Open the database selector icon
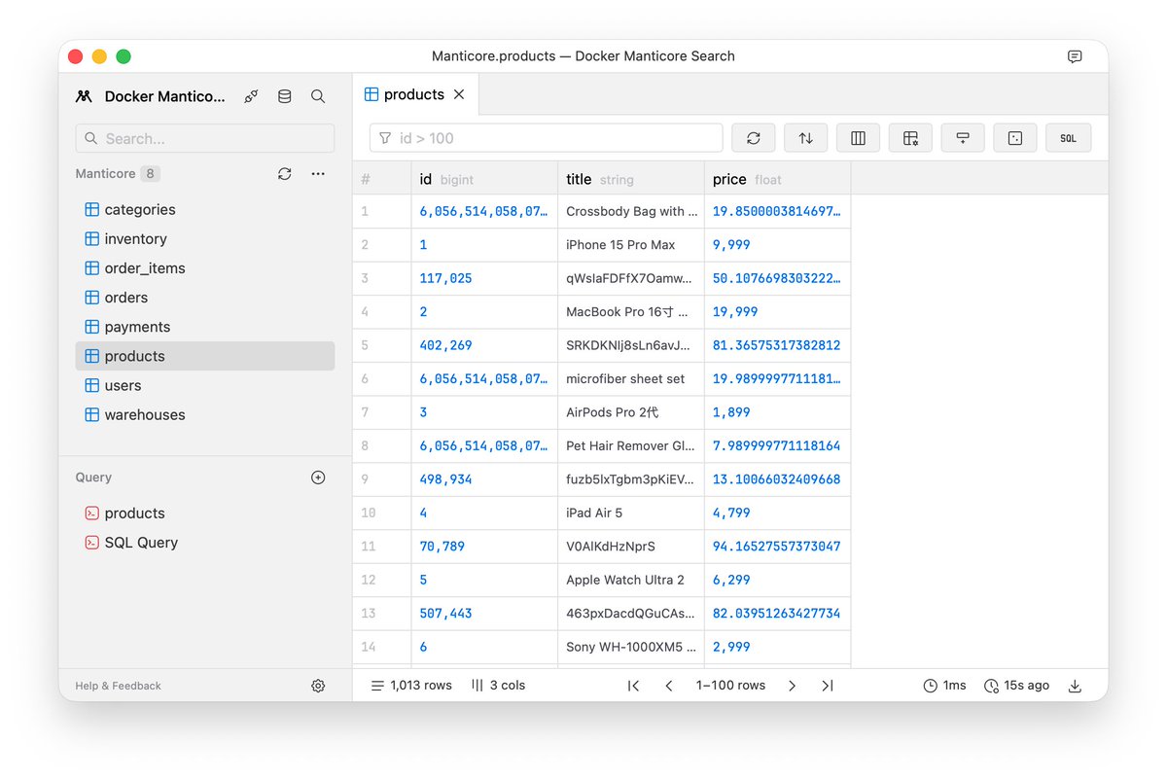 pos(284,96)
